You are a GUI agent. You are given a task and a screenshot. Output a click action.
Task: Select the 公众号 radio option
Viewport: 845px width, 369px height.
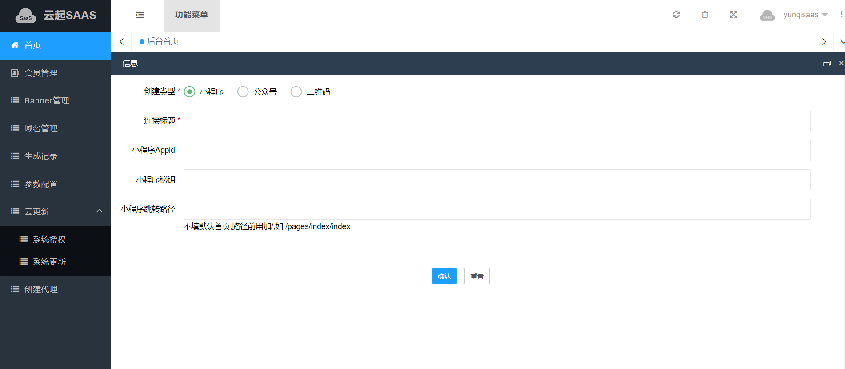(x=243, y=92)
